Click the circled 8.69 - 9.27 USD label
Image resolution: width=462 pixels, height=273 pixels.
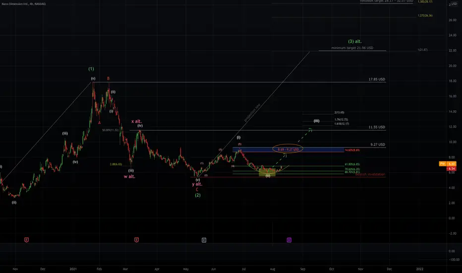tap(288, 149)
